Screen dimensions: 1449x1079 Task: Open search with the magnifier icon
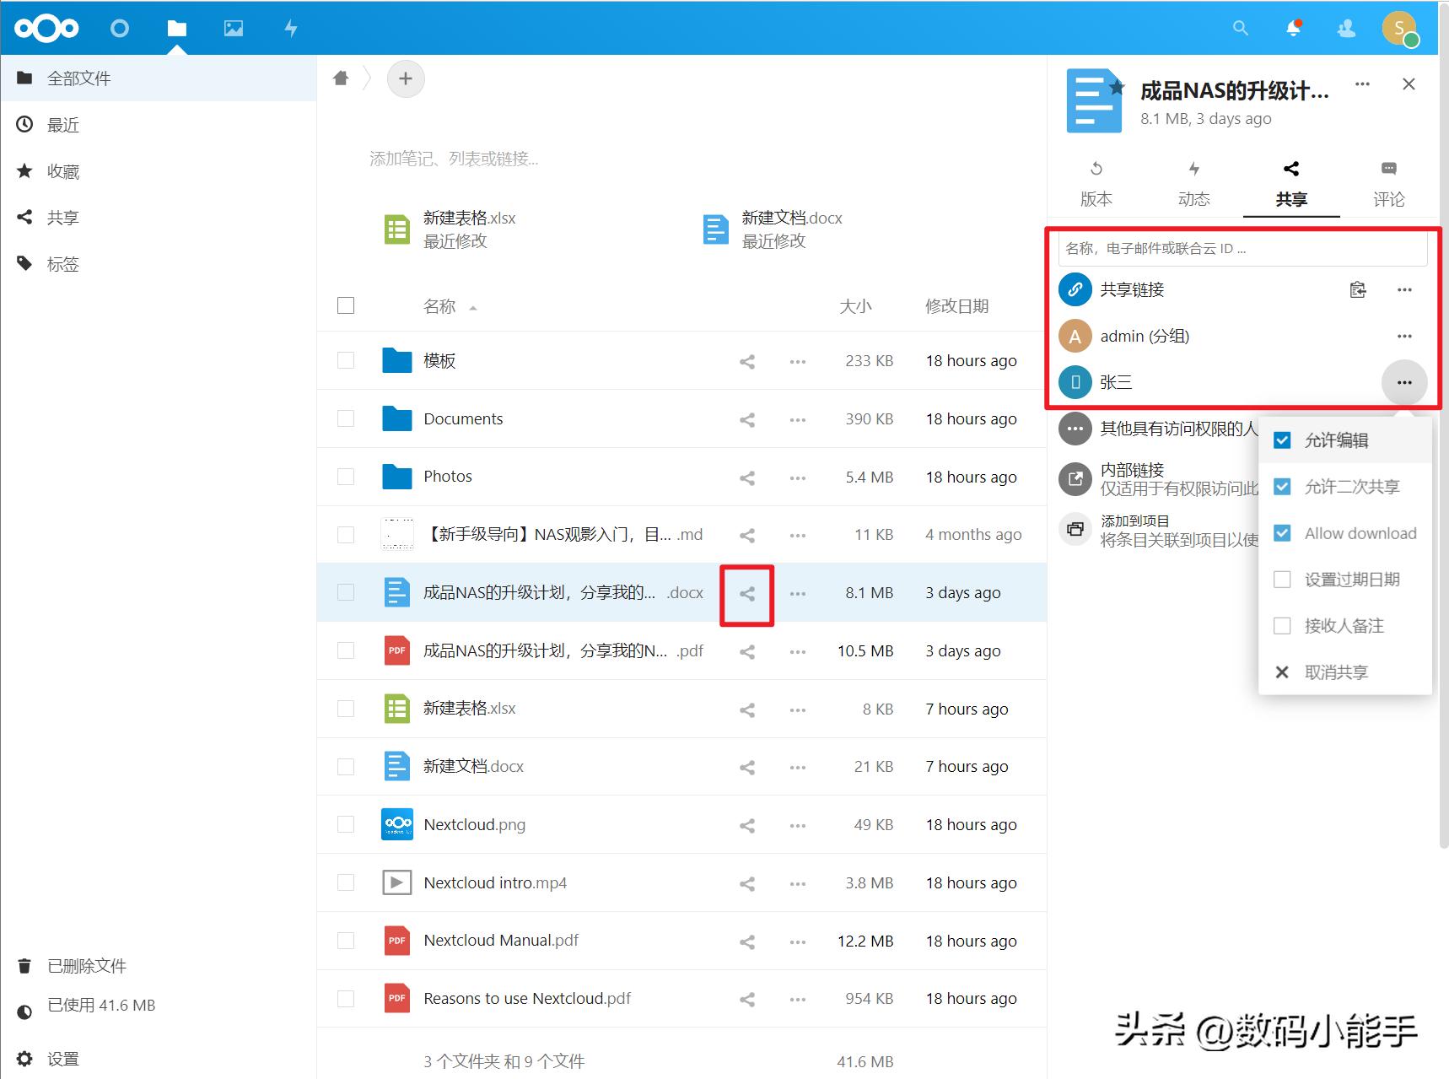coord(1240,28)
